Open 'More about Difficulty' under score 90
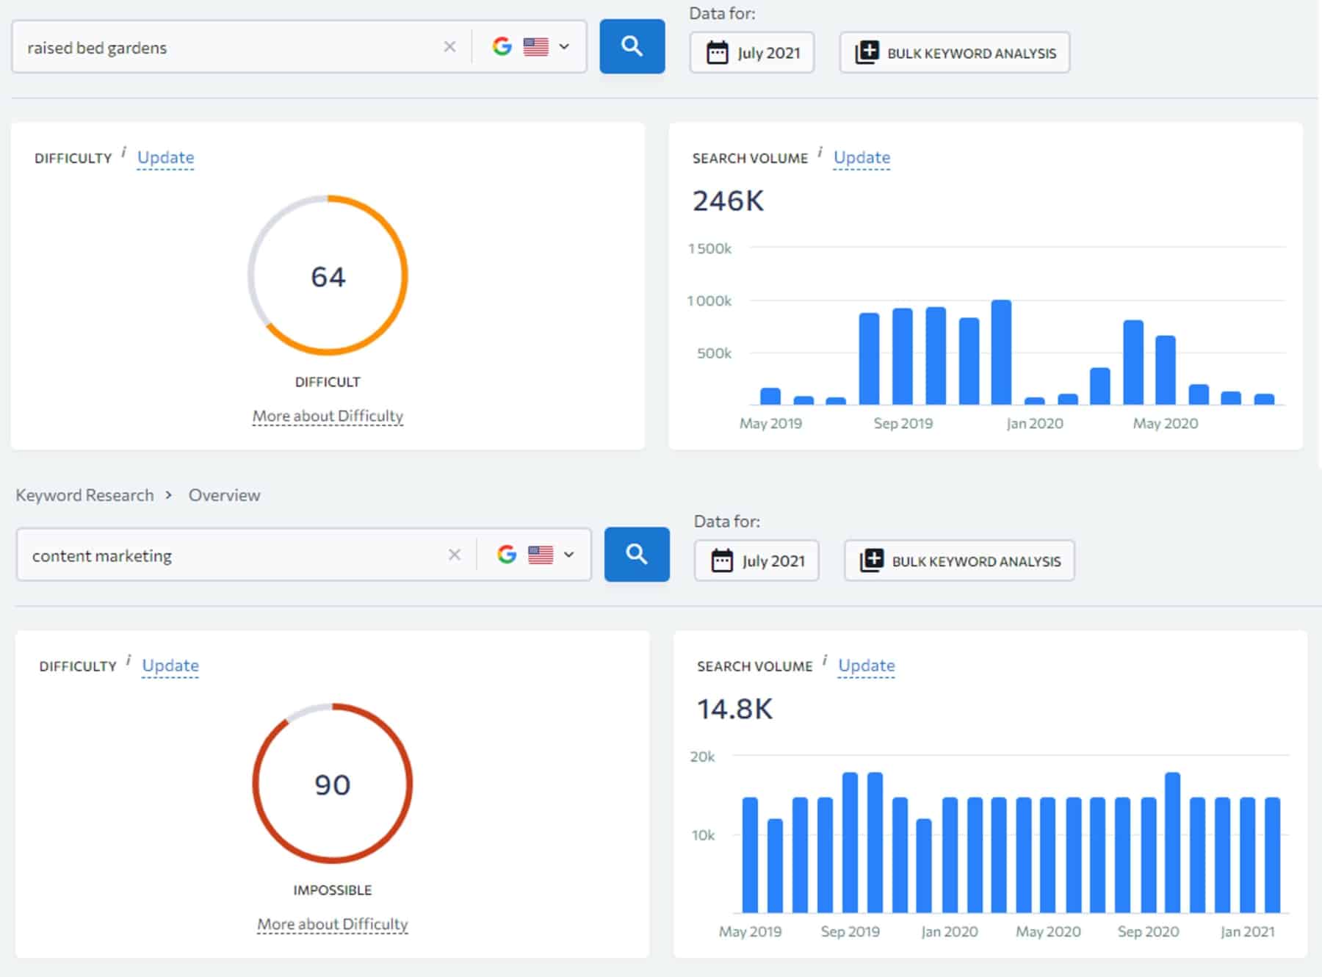 [332, 923]
